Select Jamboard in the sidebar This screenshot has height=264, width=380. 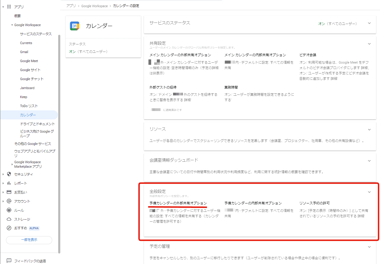27,88
